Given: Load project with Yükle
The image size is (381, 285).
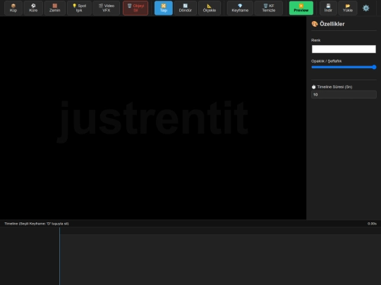Looking at the screenshot, I should pos(348,8).
